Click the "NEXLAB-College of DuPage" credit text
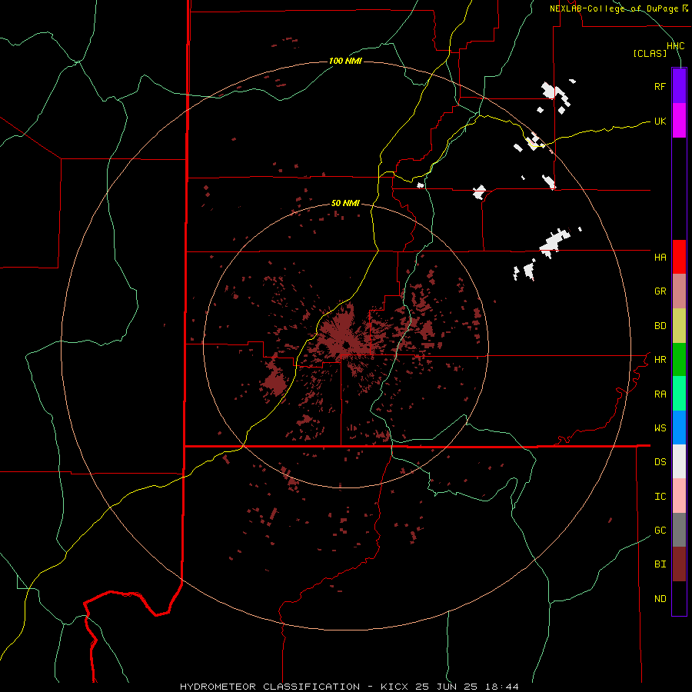The image size is (692, 692). pos(614,8)
